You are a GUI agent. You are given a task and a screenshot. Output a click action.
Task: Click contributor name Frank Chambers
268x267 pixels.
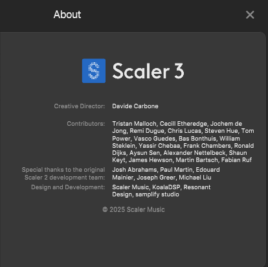coord(207,146)
